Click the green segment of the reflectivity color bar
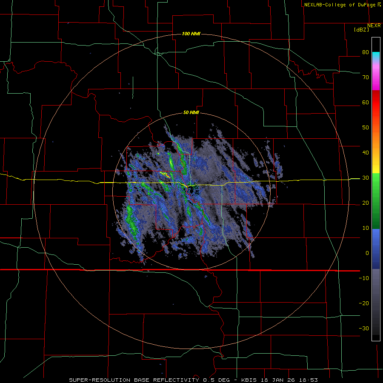This screenshot has width=383, height=383. point(376,201)
